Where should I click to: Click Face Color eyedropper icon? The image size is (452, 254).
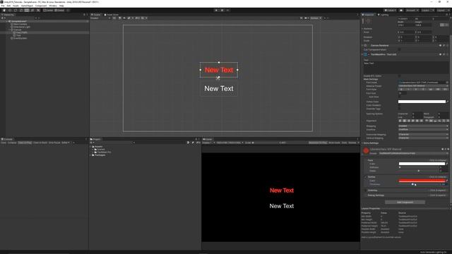[447, 164]
